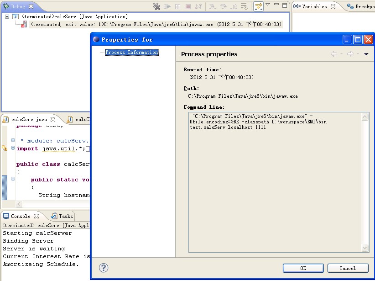Minimize the Properties dialog window
Image resolution: width=375 pixels, height=281 pixels.
pyautogui.click(x=347, y=40)
